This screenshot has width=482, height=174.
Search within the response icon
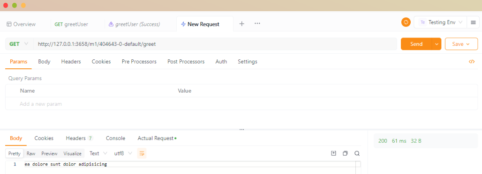click(x=357, y=153)
